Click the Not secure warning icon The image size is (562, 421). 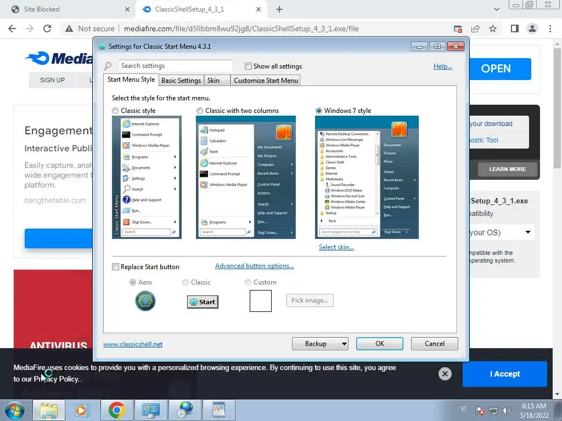tap(69, 29)
